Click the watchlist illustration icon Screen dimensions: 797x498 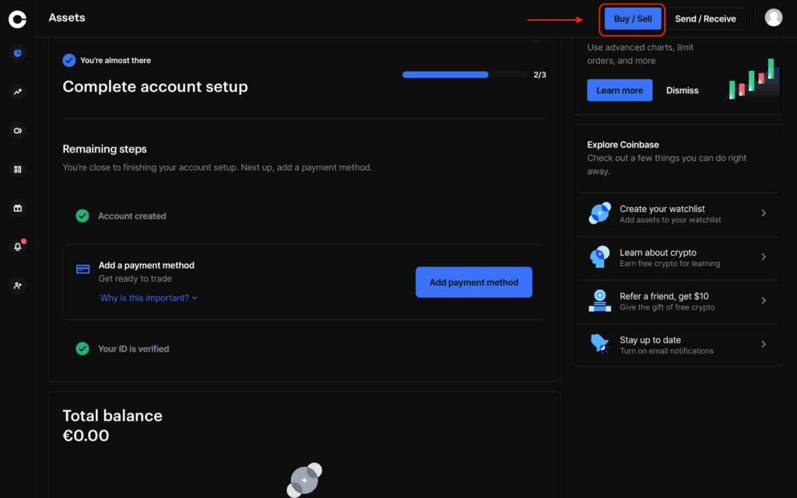click(600, 213)
